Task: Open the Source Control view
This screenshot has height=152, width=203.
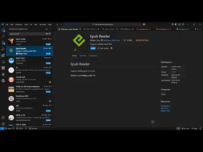Action: [x=3, y=43]
